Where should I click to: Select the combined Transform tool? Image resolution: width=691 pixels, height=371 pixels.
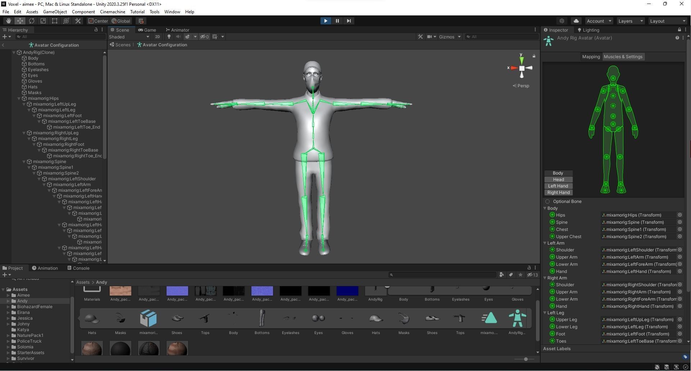(x=66, y=21)
